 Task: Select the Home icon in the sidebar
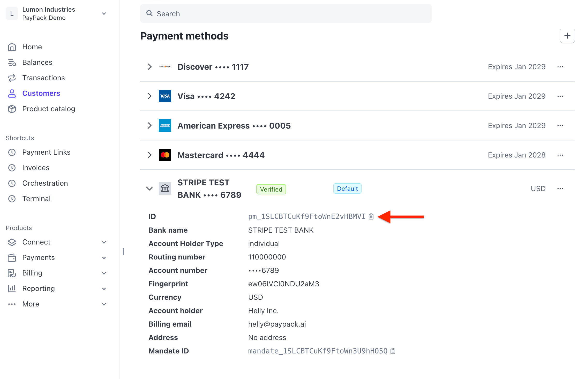click(12, 47)
